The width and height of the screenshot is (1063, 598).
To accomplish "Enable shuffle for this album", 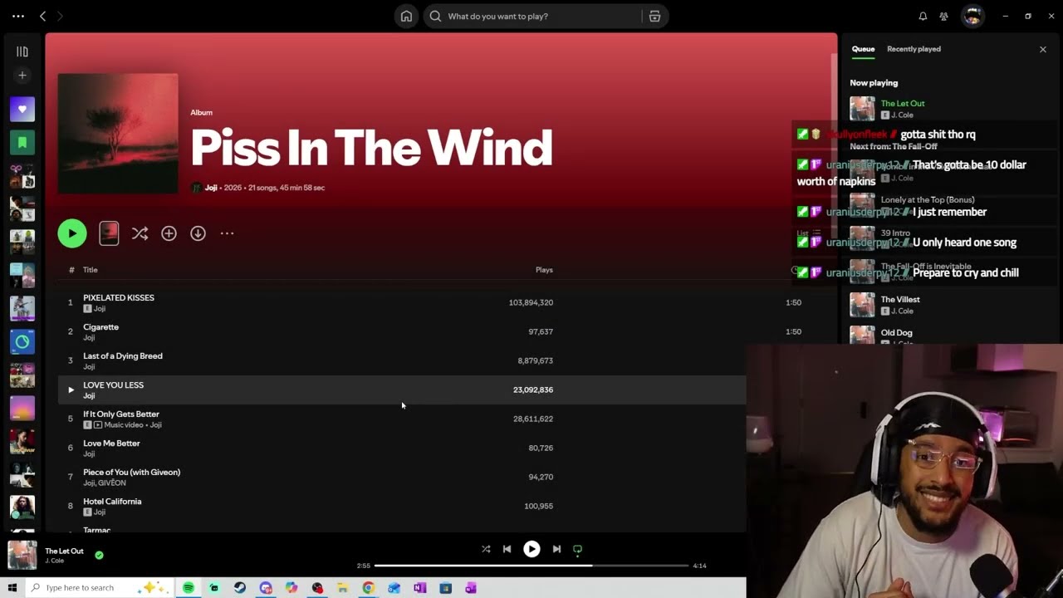I will coord(140,234).
